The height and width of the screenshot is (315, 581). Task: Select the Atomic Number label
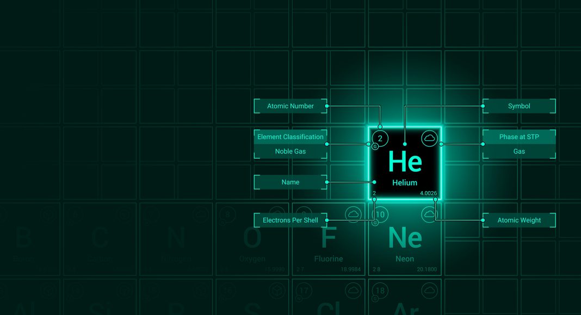[x=290, y=106]
